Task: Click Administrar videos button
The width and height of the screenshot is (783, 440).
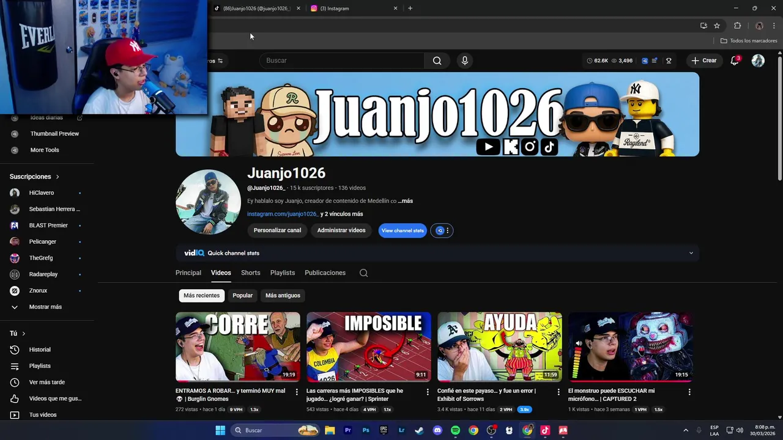Action: (341, 230)
